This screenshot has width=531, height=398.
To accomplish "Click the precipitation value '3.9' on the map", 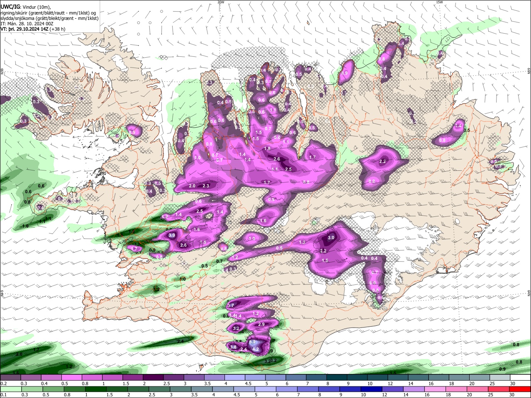I will 173,235.
